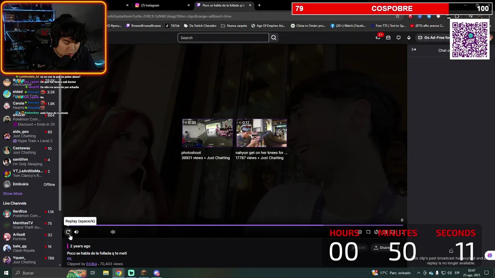The width and height of the screenshot is (495, 278).
Task: Collapse the chat panel arrow
Action: [414, 49]
